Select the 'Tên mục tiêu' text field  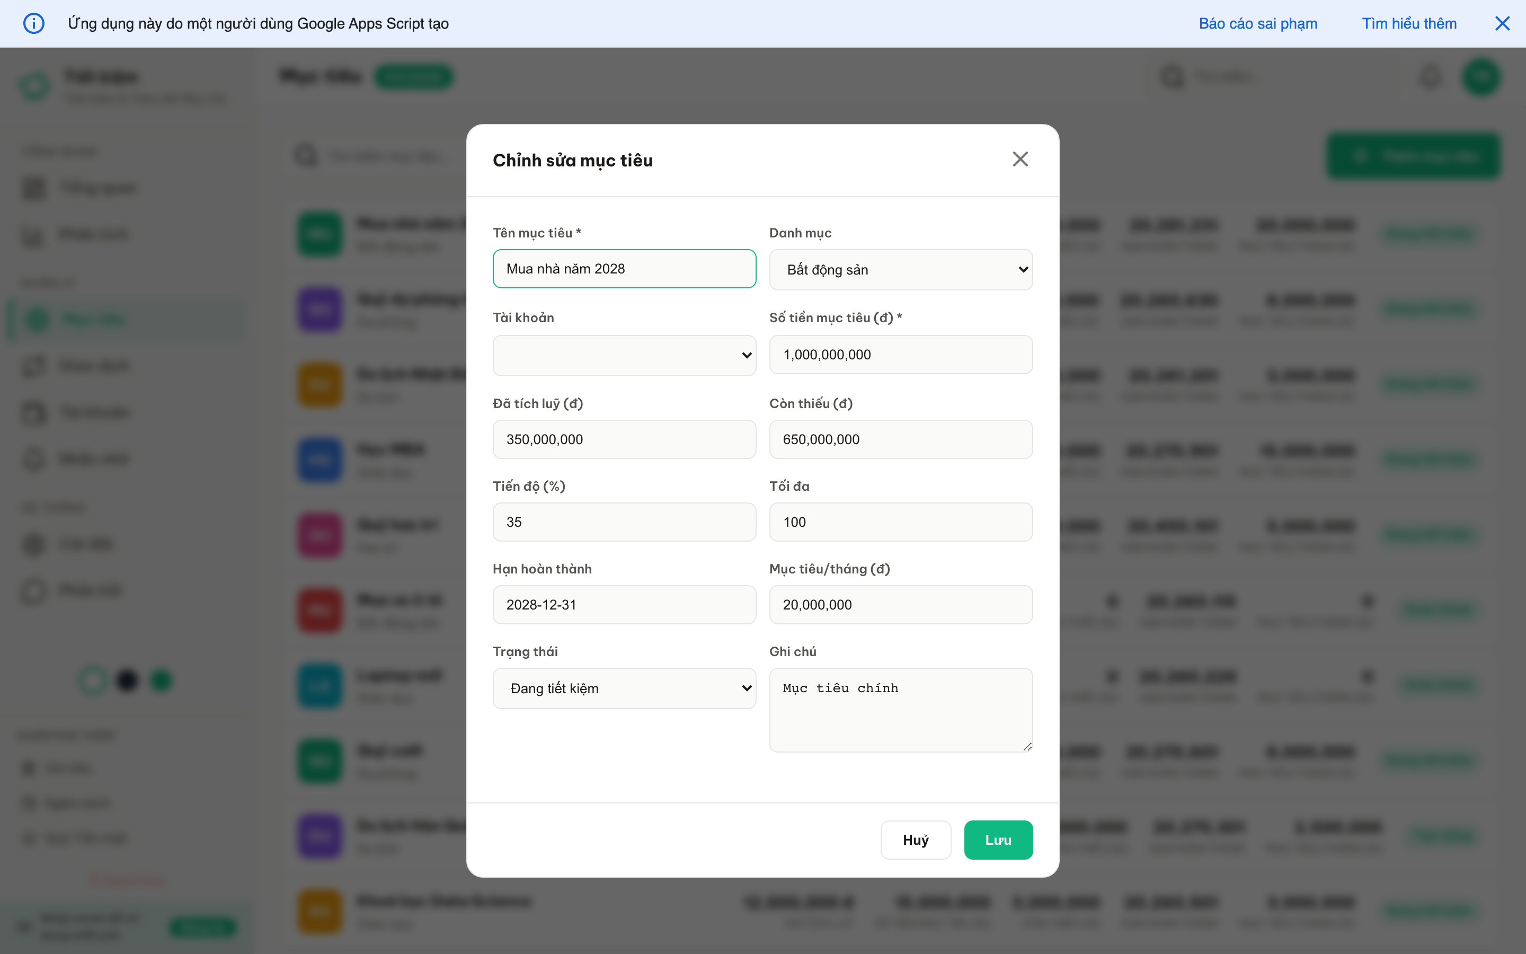[x=624, y=268]
